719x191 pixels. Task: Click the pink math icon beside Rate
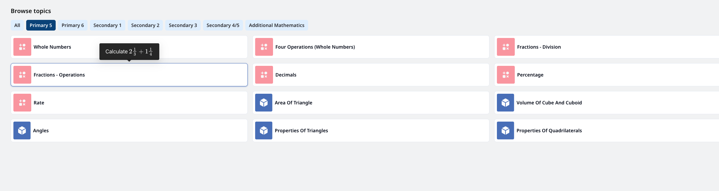22,103
